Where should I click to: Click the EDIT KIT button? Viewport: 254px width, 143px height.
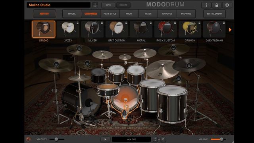tap(44, 14)
